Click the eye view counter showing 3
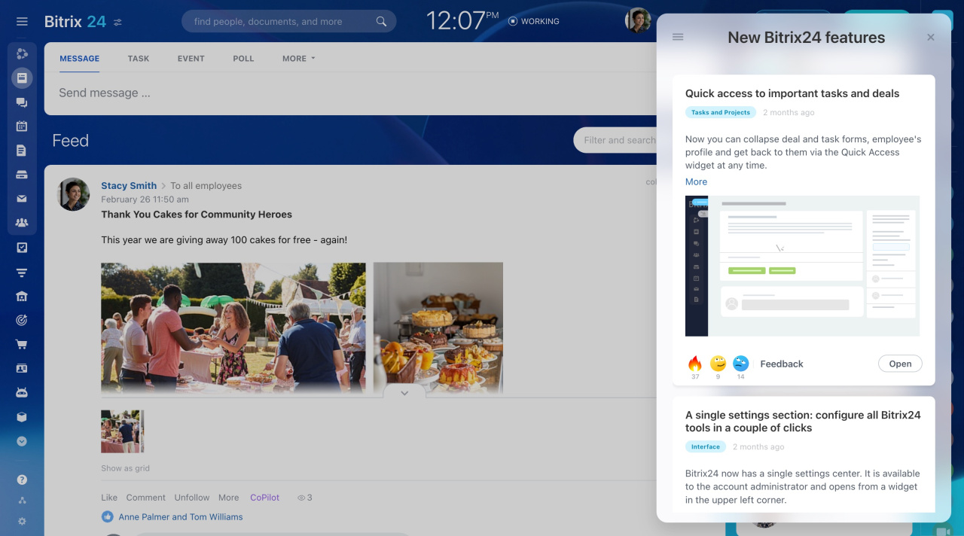The height and width of the screenshot is (536, 964). [x=304, y=498]
